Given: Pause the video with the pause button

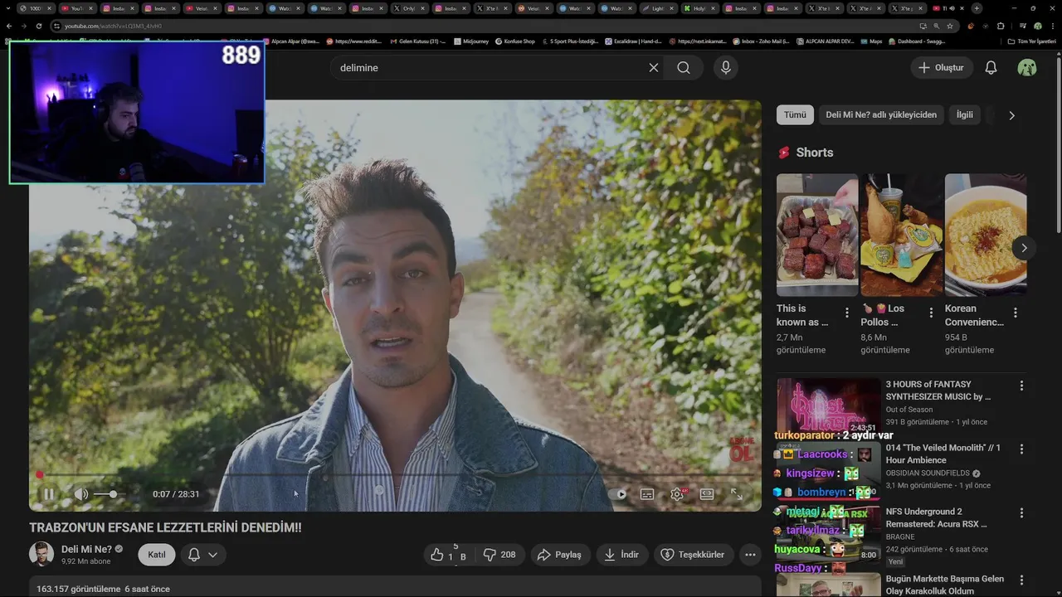Looking at the screenshot, I should (49, 494).
